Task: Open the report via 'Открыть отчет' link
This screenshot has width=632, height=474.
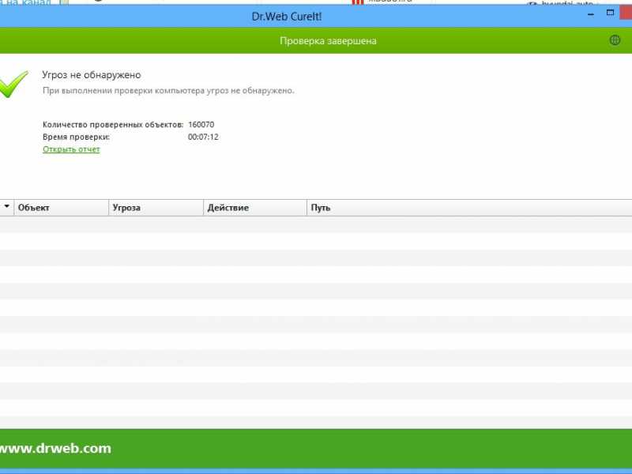Action: click(71, 149)
